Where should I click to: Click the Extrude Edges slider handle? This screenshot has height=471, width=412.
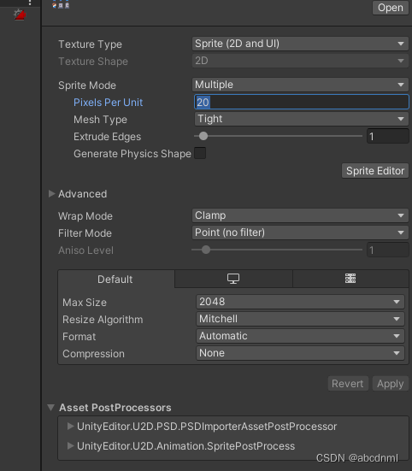[203, 136]
